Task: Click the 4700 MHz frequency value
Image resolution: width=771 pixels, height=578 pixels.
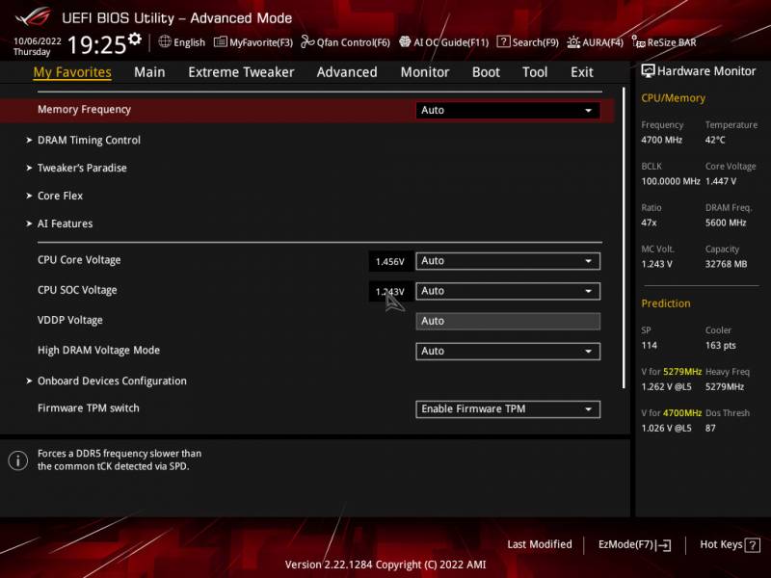Action: (x=661, y=140)
